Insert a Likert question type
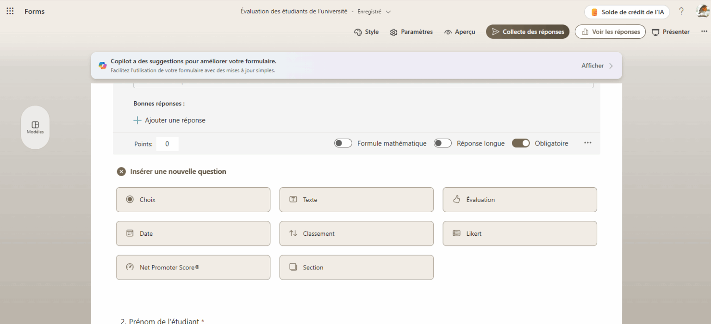Viewport: 711px width, 324px height. coord(519,233)
